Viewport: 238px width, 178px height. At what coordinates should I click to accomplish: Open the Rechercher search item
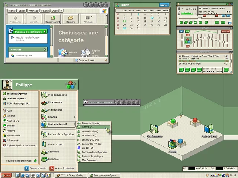click(53, 151)
